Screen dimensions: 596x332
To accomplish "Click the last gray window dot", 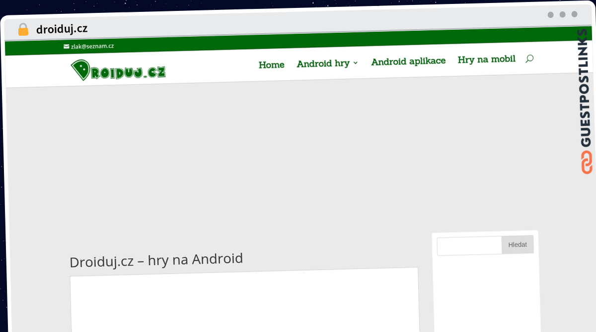I will 575,14.
